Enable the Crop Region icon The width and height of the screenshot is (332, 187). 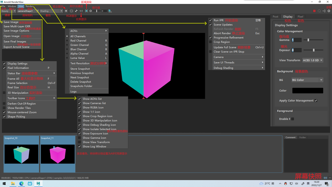(86, 11)
